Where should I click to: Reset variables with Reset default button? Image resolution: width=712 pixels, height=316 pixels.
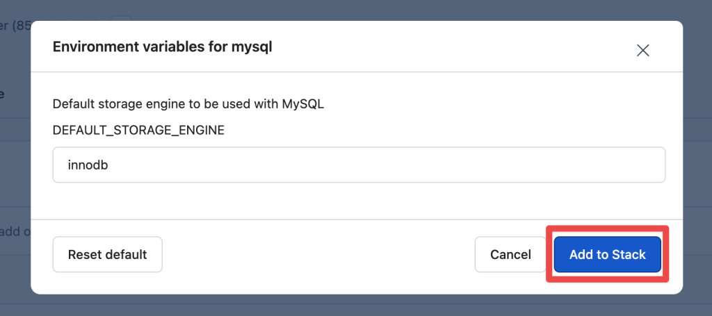pos(107,254)
